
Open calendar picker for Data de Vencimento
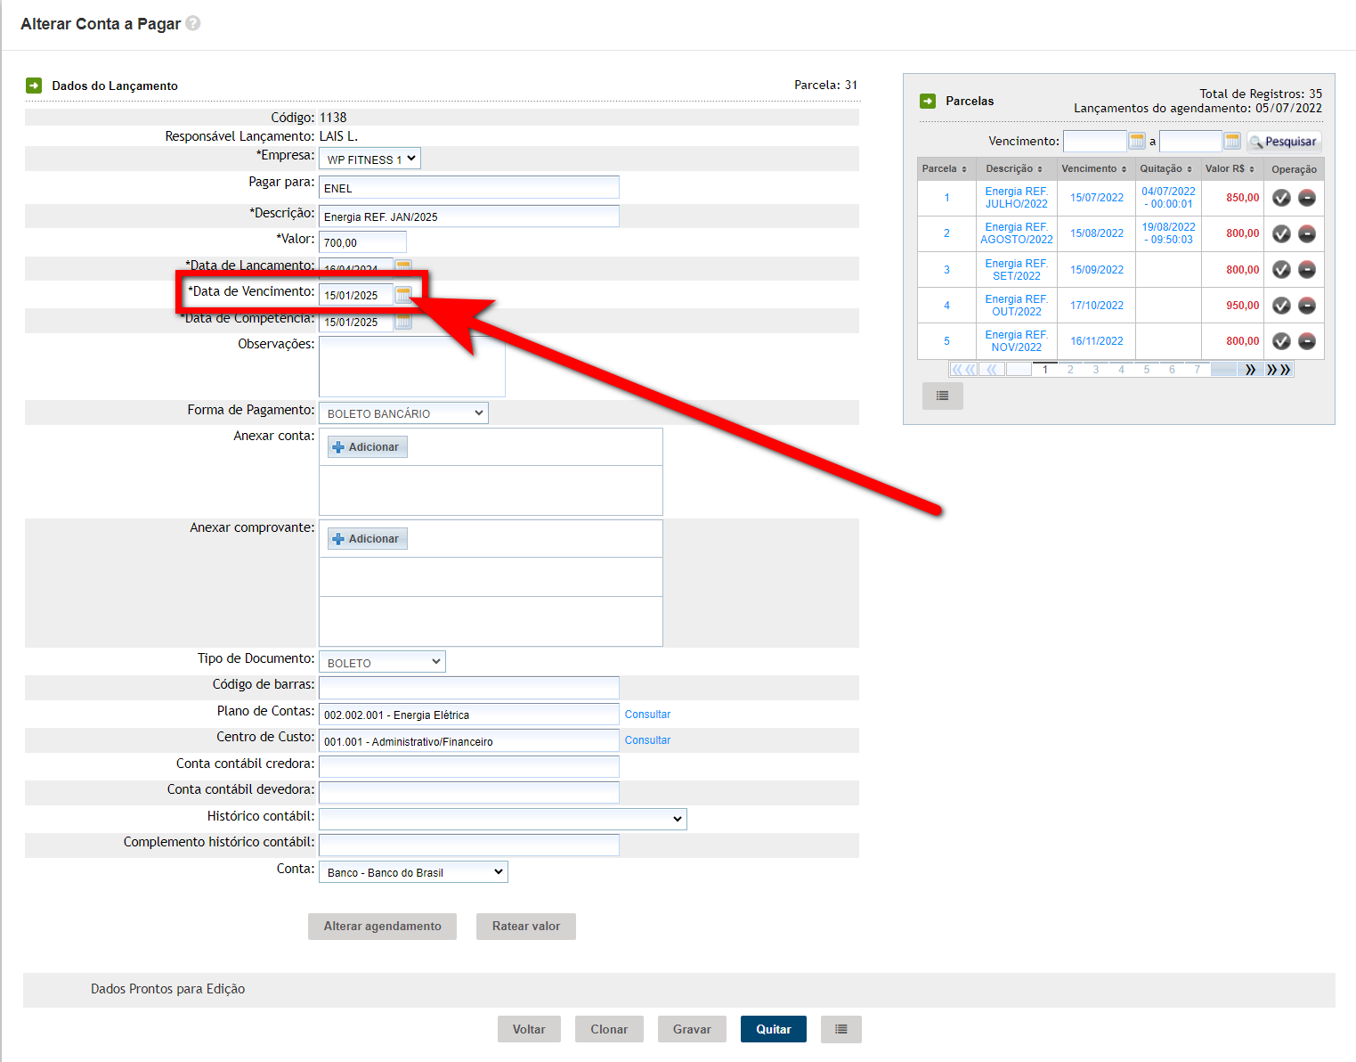[403, 295]
